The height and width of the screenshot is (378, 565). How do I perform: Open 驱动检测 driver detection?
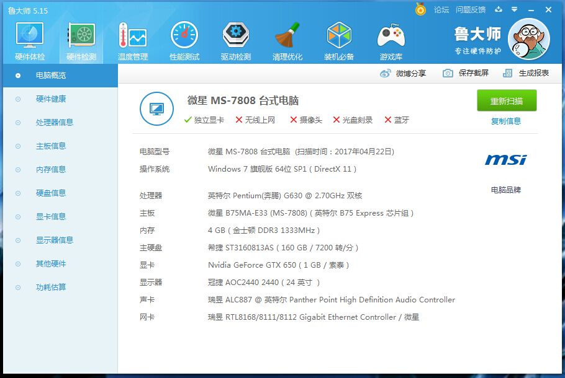(x=236, y=42)
